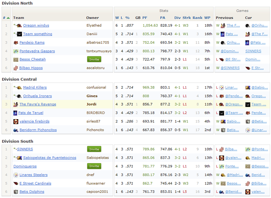Sort table by WP column header

pos(208,18)
